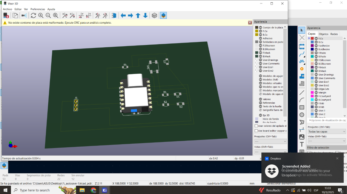
Task: Move board up with blue arrow
Action: pos(138,15)
